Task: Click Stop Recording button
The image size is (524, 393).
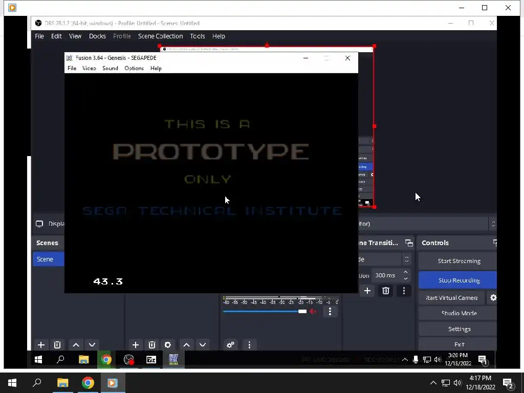Action: pos(458,280)
